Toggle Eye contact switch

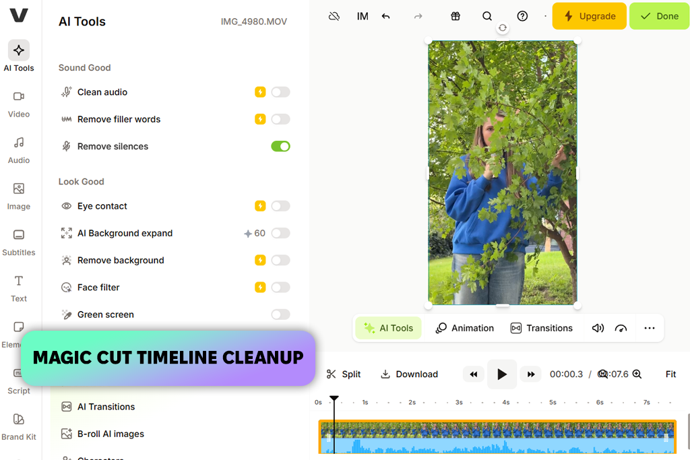coord(280,206)
